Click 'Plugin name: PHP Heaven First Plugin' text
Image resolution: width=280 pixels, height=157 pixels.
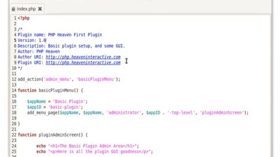tap(59, 35)
